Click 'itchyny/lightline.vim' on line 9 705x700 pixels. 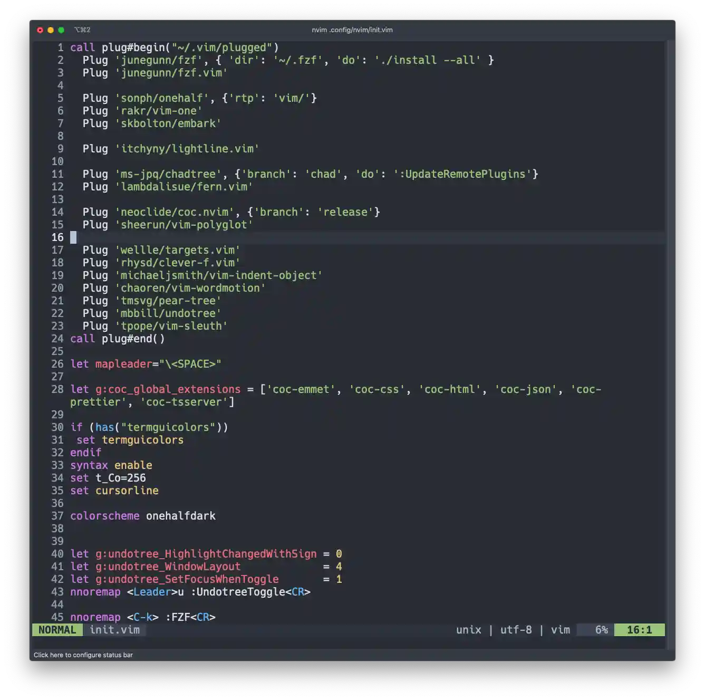(187, 149)
